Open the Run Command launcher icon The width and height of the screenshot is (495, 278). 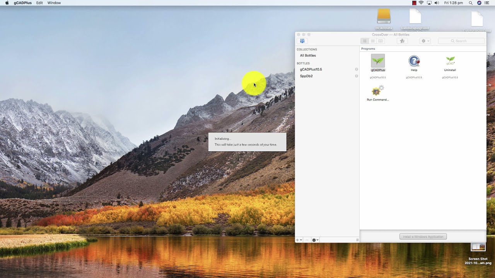[x=377, y=91]
